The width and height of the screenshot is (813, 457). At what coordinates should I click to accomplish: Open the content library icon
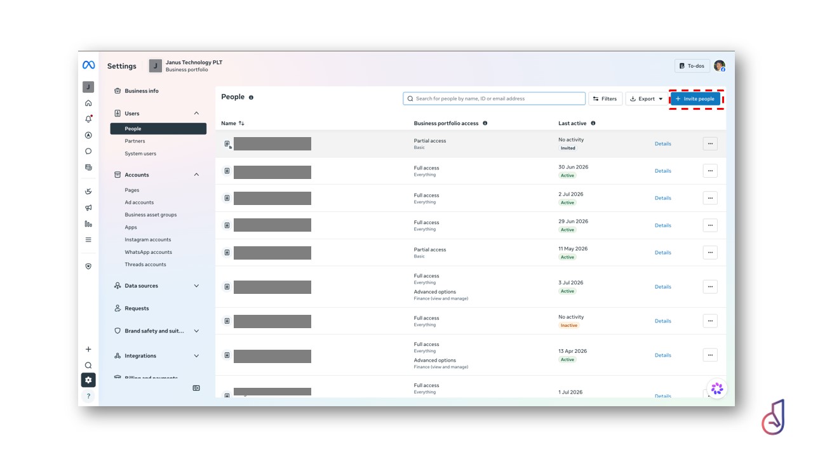(x=88, y=168)
